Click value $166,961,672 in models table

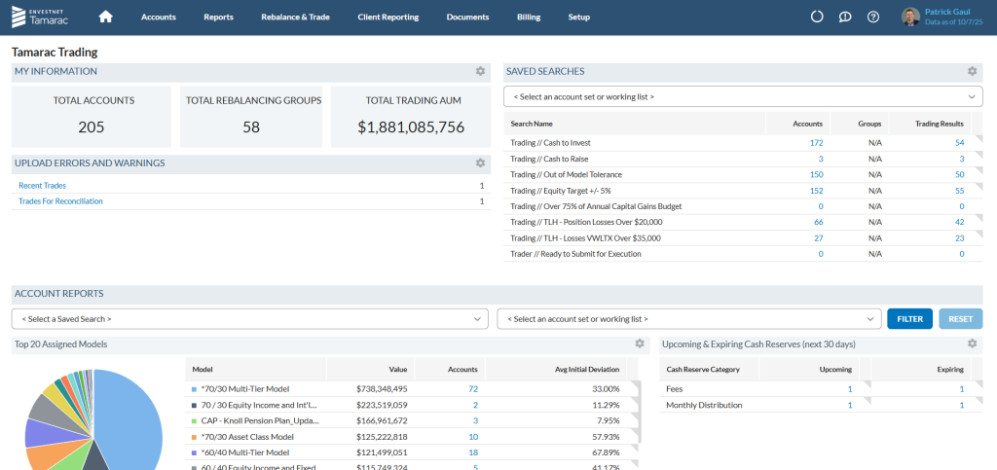(x=382, y=421)
